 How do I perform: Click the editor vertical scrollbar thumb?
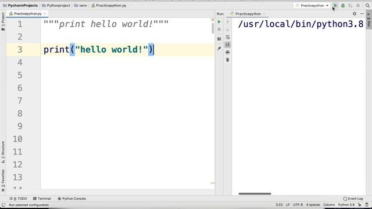(x=213, y=28)
